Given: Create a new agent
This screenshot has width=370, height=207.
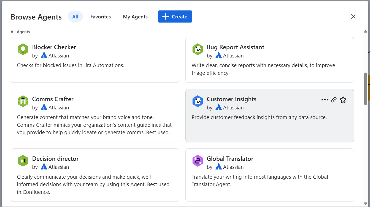Looking at the screenshot, I should click(x=175, y=16).
